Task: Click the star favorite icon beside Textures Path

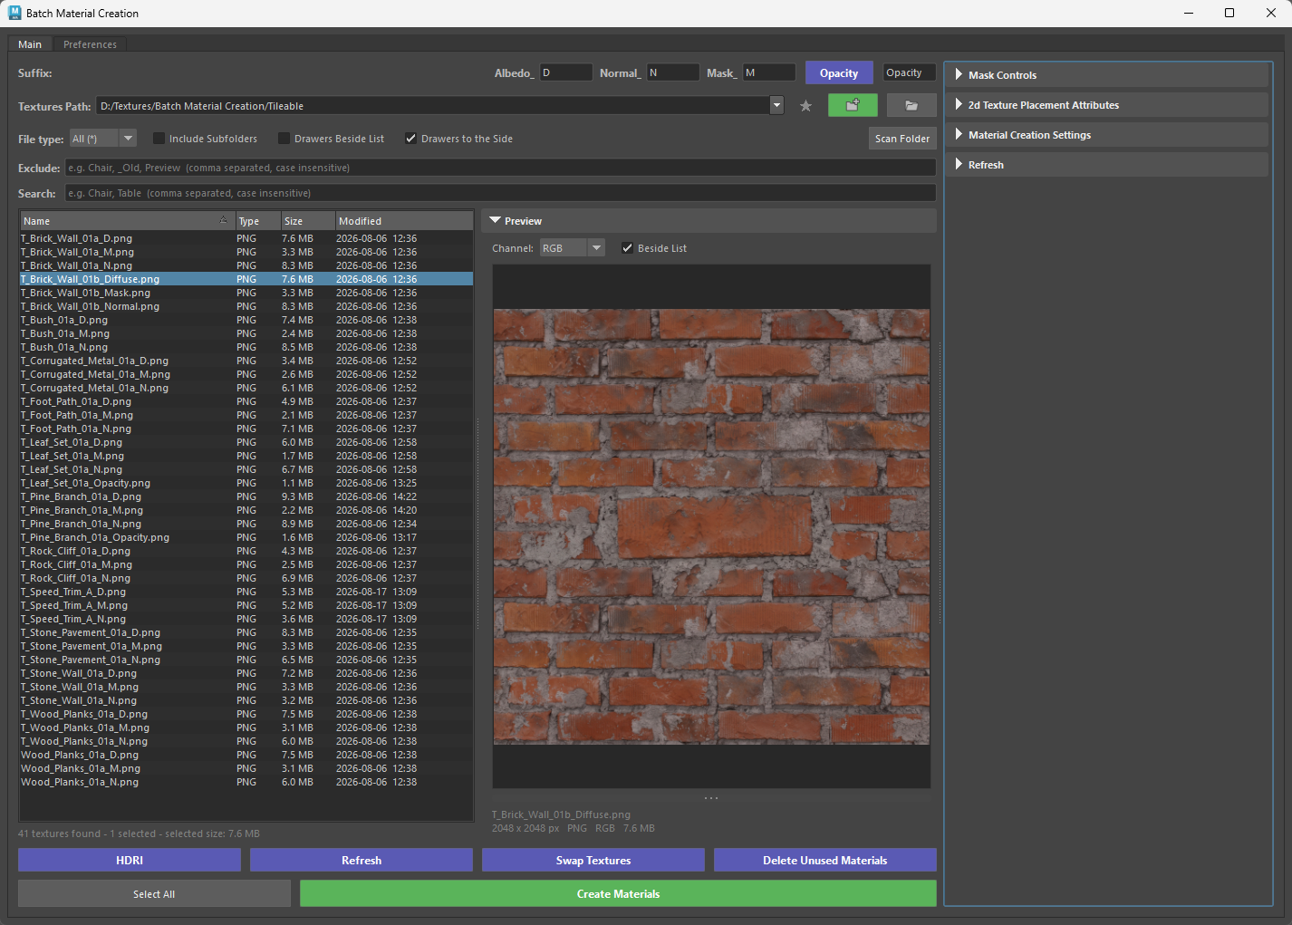Action: [805, 106]
